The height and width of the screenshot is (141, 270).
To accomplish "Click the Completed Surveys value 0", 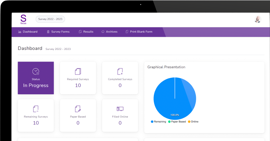I will (120, 85).
